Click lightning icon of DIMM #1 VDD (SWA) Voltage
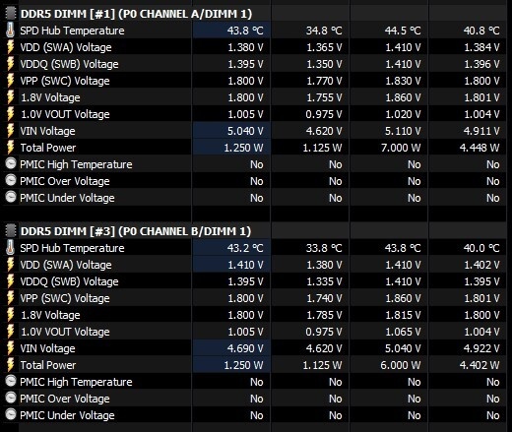512x432 pixels. click(11, 47)
